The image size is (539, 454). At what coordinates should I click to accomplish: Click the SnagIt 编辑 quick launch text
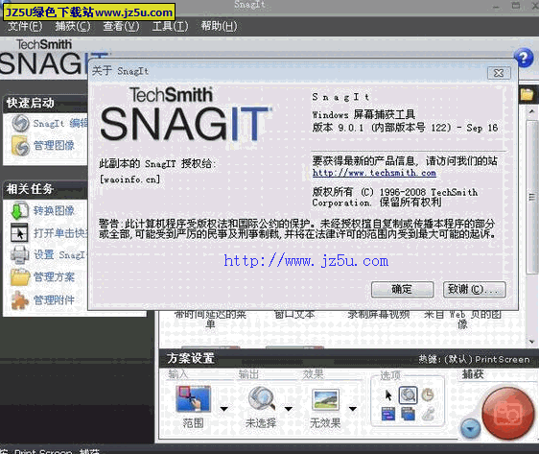click(59, 123)
